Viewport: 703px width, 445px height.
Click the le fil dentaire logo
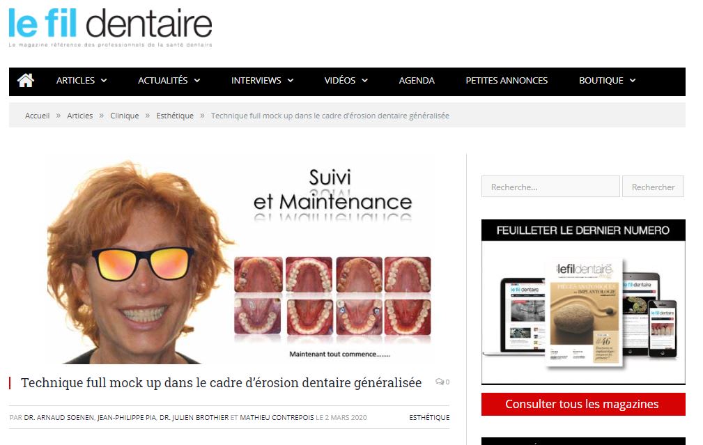tap(110, 28)
